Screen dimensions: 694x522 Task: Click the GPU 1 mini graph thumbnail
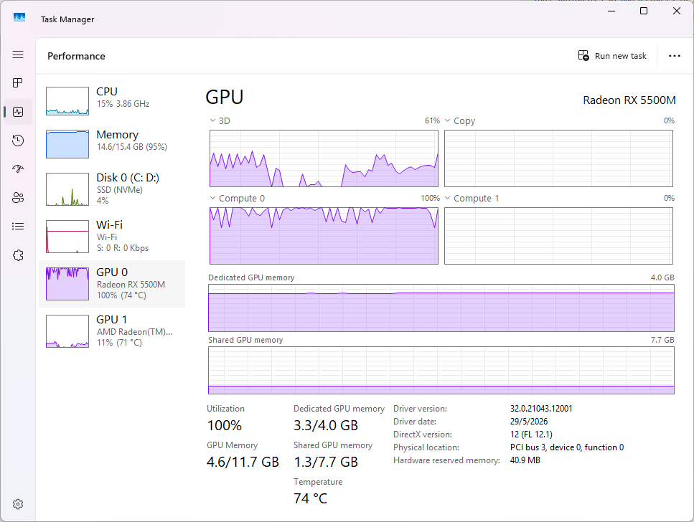tap(67, 331)
